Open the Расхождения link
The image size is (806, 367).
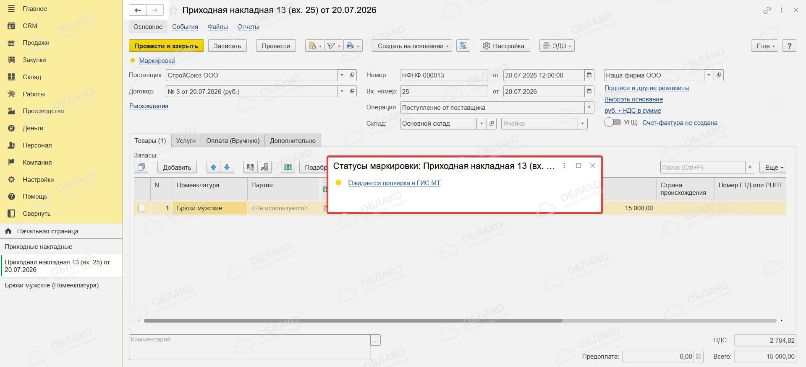pyautogui.click(x=149, y=106)
